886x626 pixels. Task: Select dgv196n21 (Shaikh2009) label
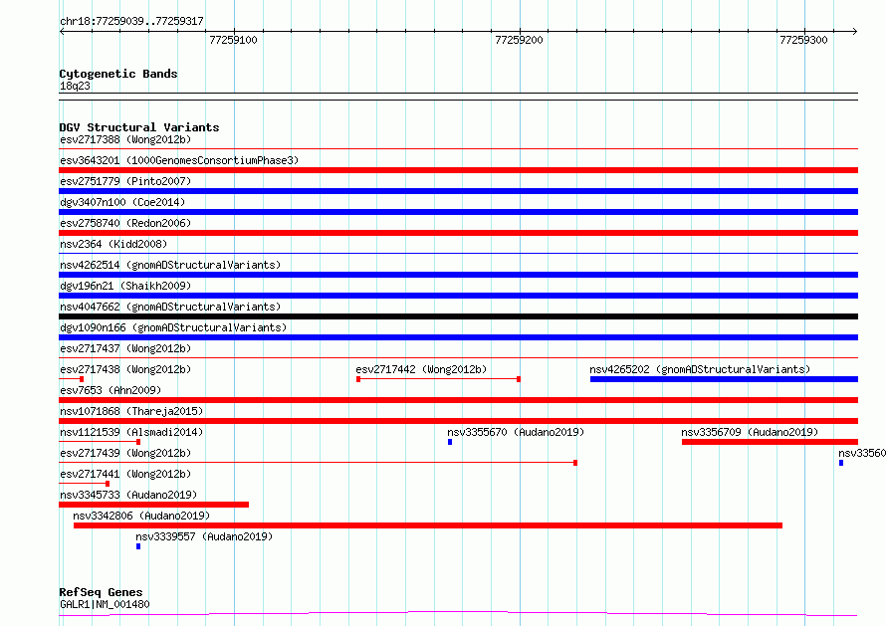[x=125, y=286]
